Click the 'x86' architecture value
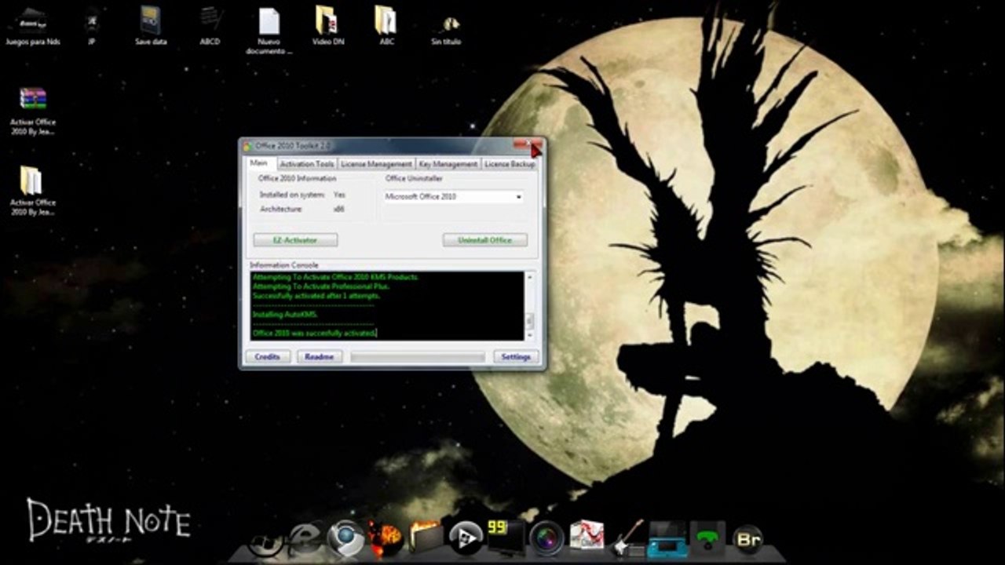 339,210
